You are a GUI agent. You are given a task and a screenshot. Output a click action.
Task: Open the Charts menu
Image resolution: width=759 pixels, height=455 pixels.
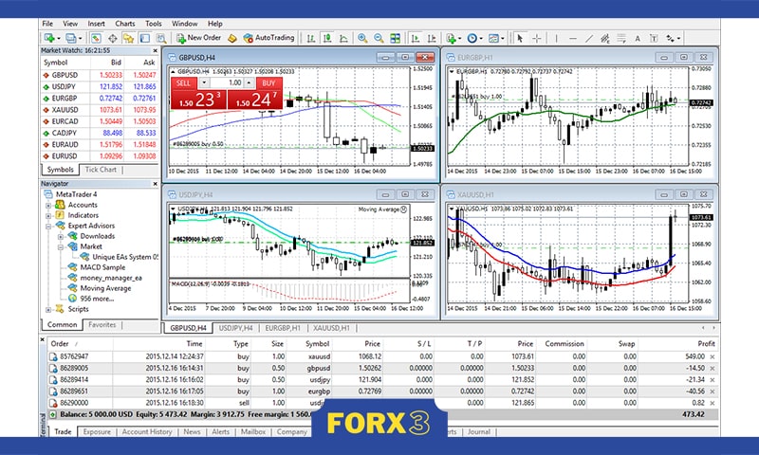tap(124, 23)
